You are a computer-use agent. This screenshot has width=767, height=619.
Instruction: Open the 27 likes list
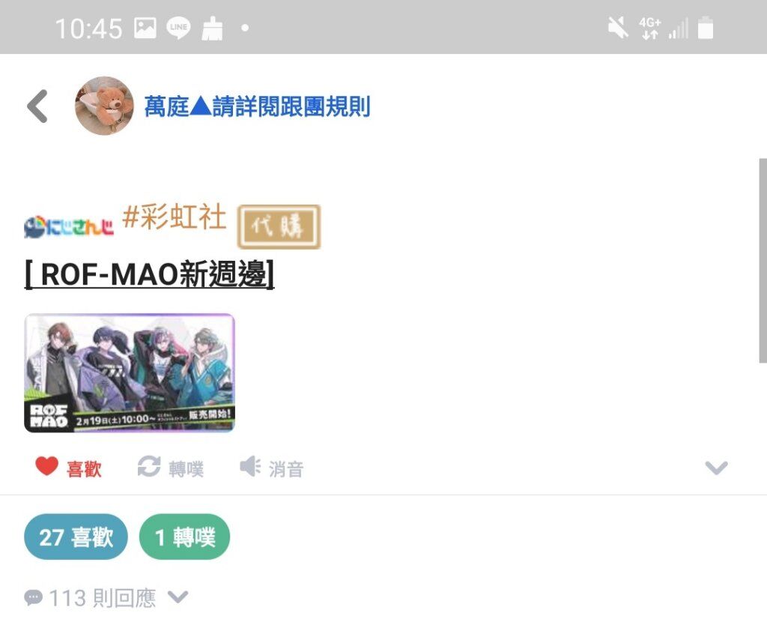[x=76, y=537]
